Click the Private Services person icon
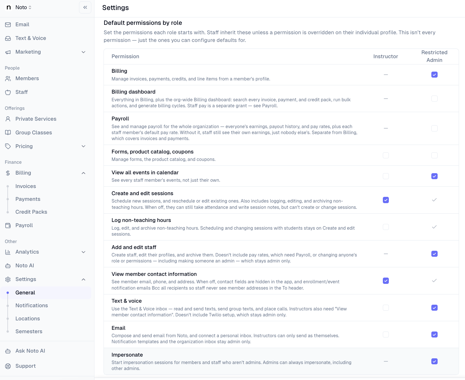This screenshot has width=465, height=380. pyautogui.click(x=8, y=119)
